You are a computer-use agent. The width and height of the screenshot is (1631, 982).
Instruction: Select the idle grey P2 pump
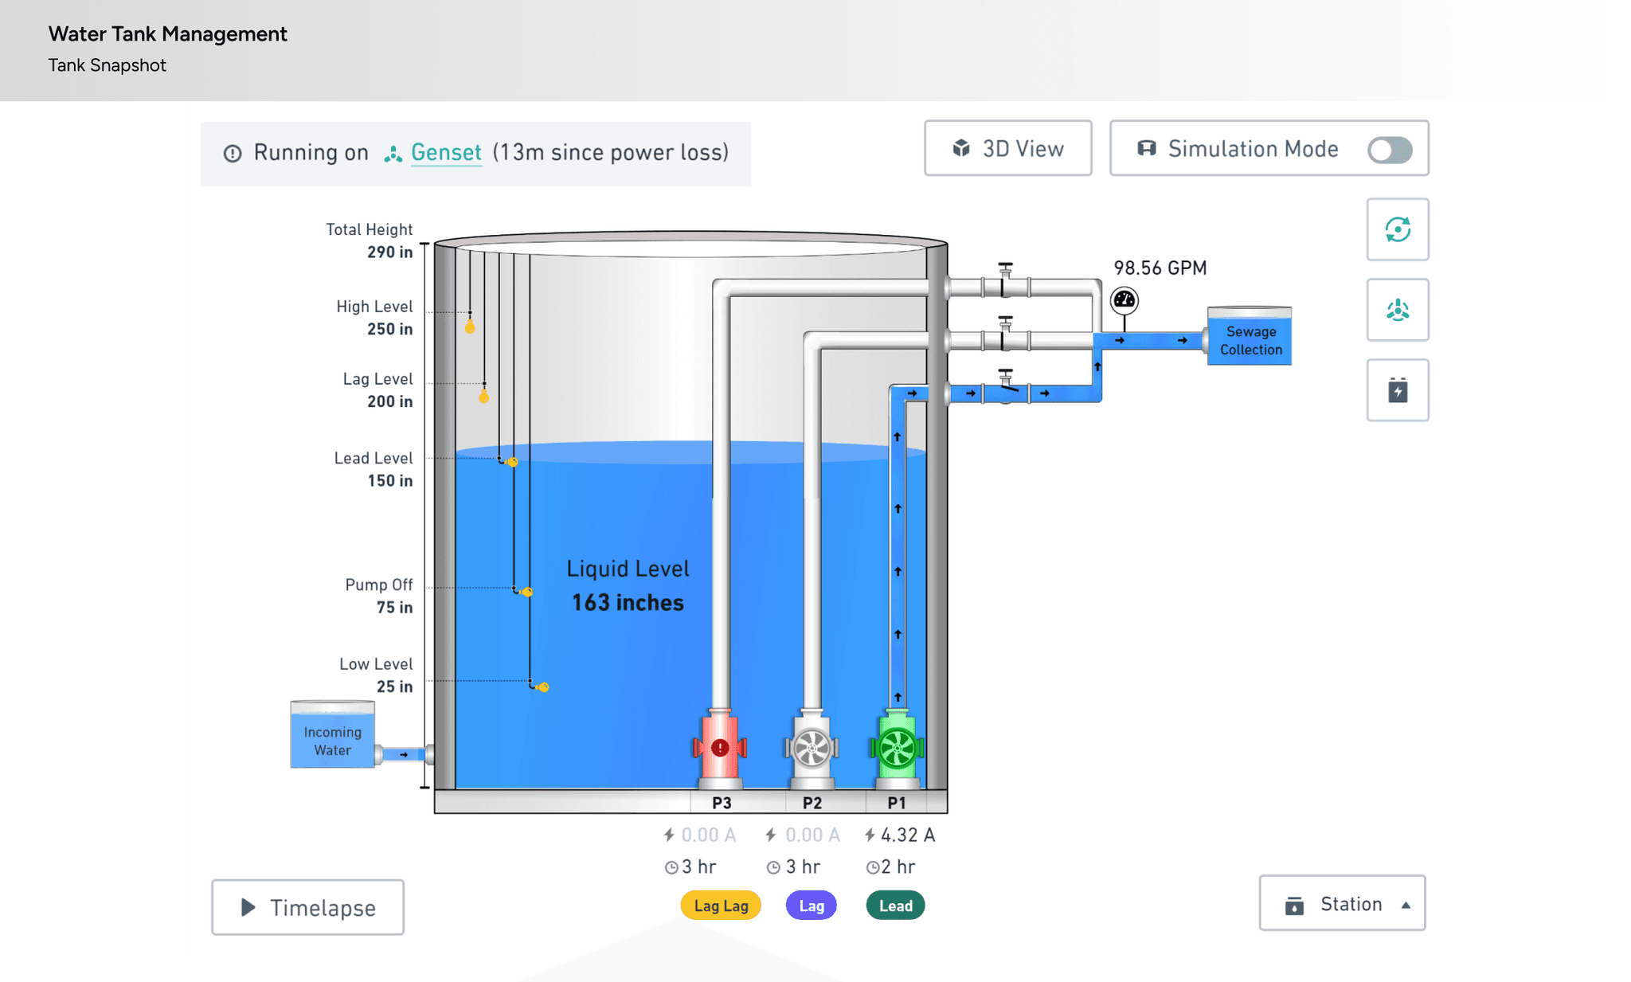point(812,747)
